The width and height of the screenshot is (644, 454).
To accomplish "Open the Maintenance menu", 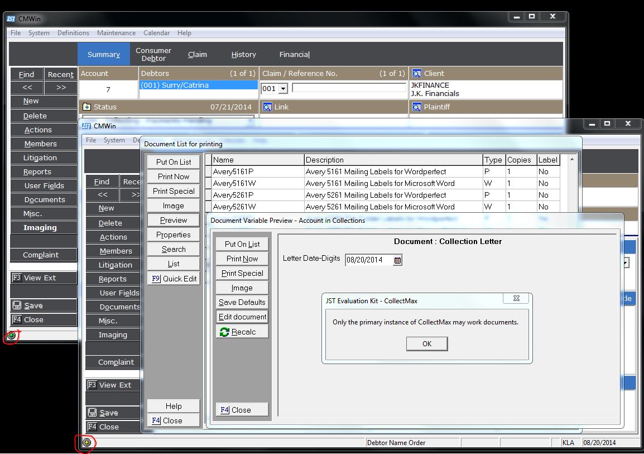I will 116,33.
